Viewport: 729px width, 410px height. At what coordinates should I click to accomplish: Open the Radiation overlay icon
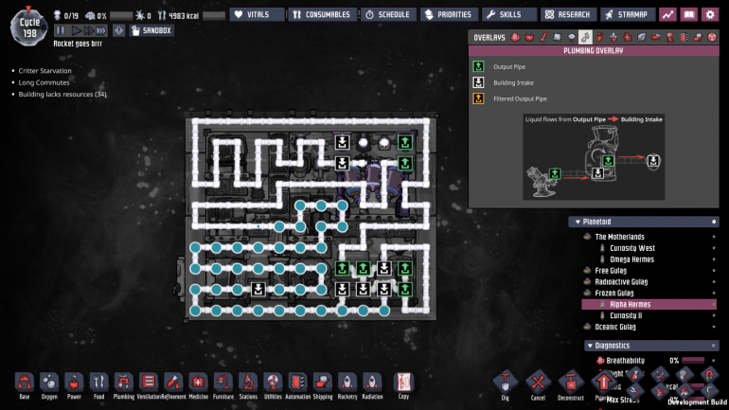pos(712,37)
